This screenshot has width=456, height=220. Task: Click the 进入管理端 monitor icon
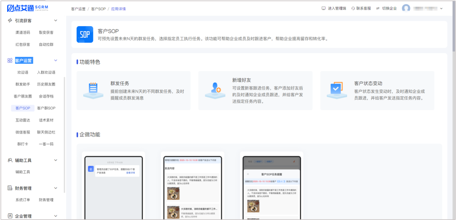pyautogui.click(x=323, y=8)
